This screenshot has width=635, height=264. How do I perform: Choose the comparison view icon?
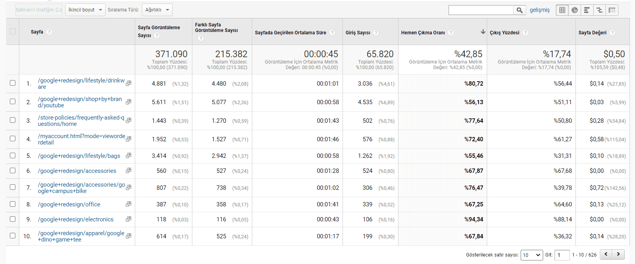[599, 10]
